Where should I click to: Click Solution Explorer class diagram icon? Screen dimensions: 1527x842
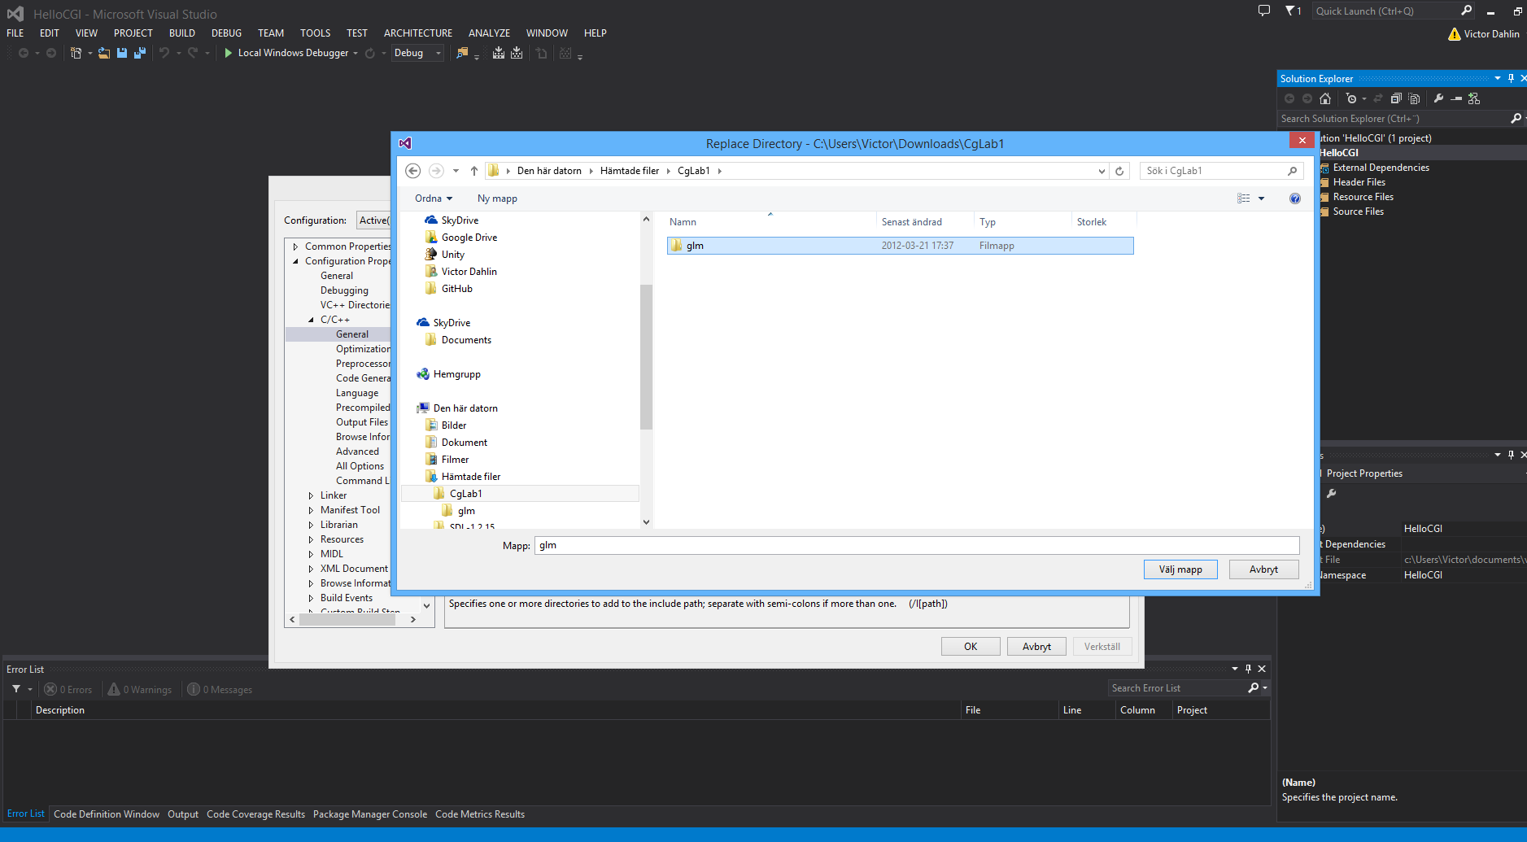1474,98
